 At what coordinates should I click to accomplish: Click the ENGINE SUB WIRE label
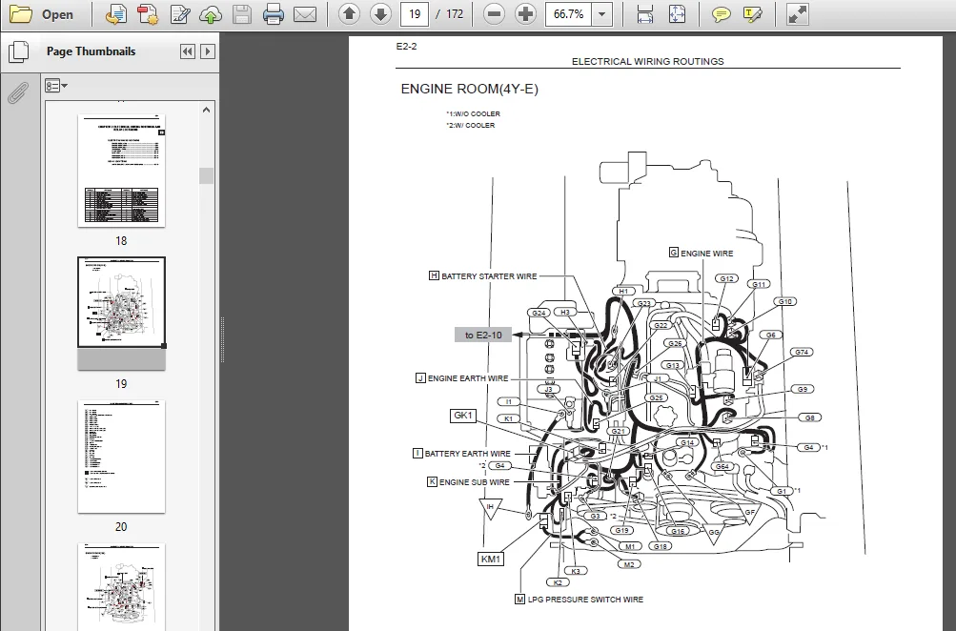coord(475,482)
